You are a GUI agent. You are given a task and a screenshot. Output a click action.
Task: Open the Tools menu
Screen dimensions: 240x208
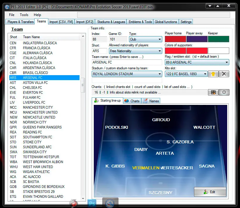click(x=24, y=15)
